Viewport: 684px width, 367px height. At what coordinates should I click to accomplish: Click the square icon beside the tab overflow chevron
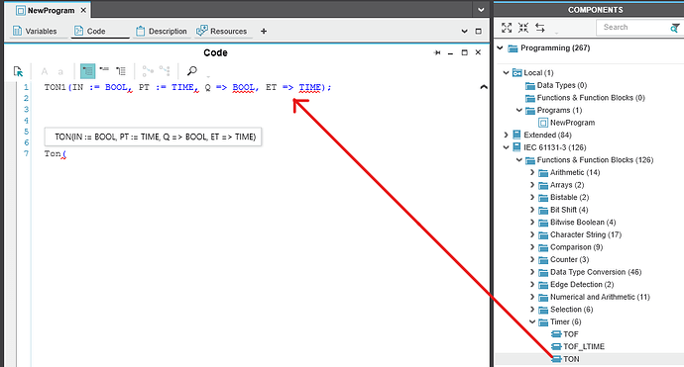(478, 31)
